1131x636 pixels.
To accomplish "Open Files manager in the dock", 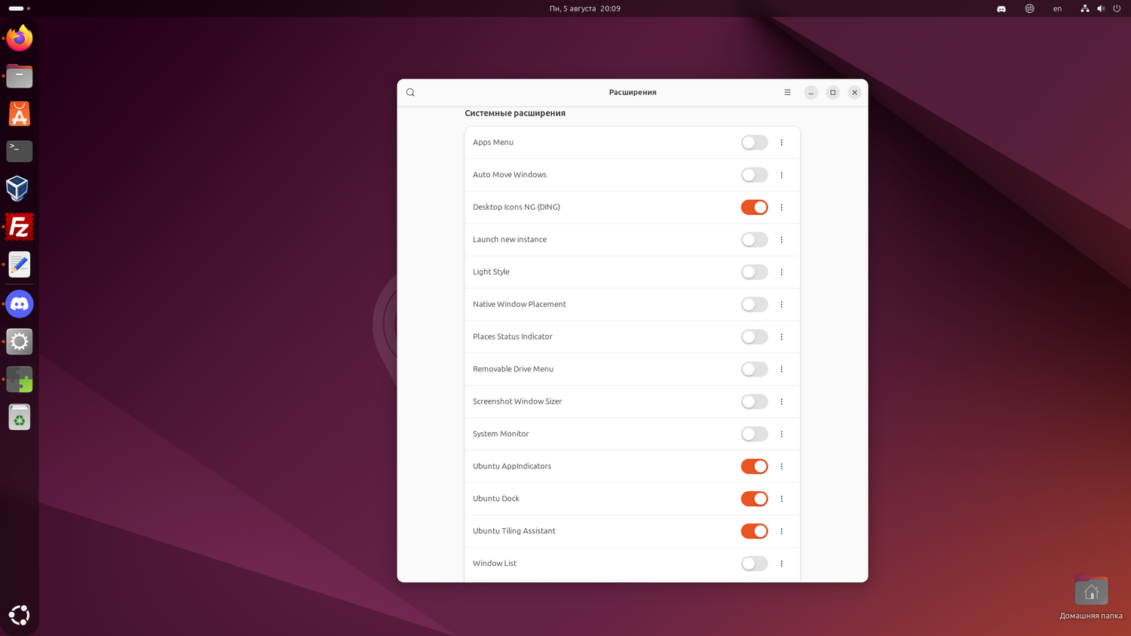I will pos(20,76).
